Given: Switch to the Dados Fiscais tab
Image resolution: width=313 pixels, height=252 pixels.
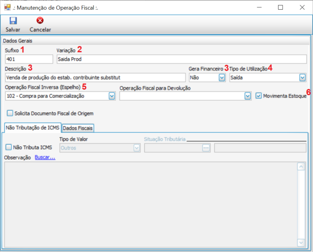Looking at the screenshot, I should (x=78, y=128).
